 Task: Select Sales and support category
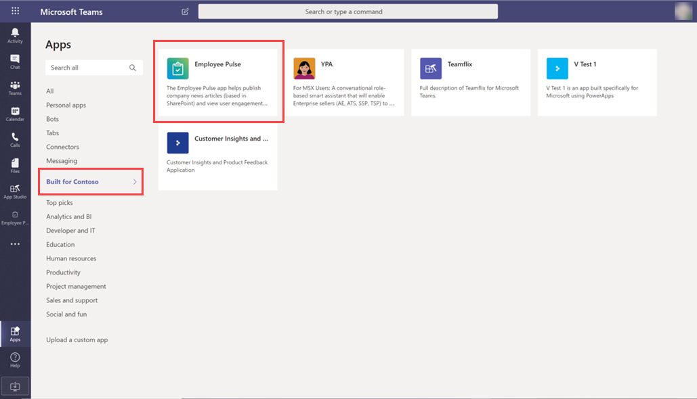pos(72,300)
